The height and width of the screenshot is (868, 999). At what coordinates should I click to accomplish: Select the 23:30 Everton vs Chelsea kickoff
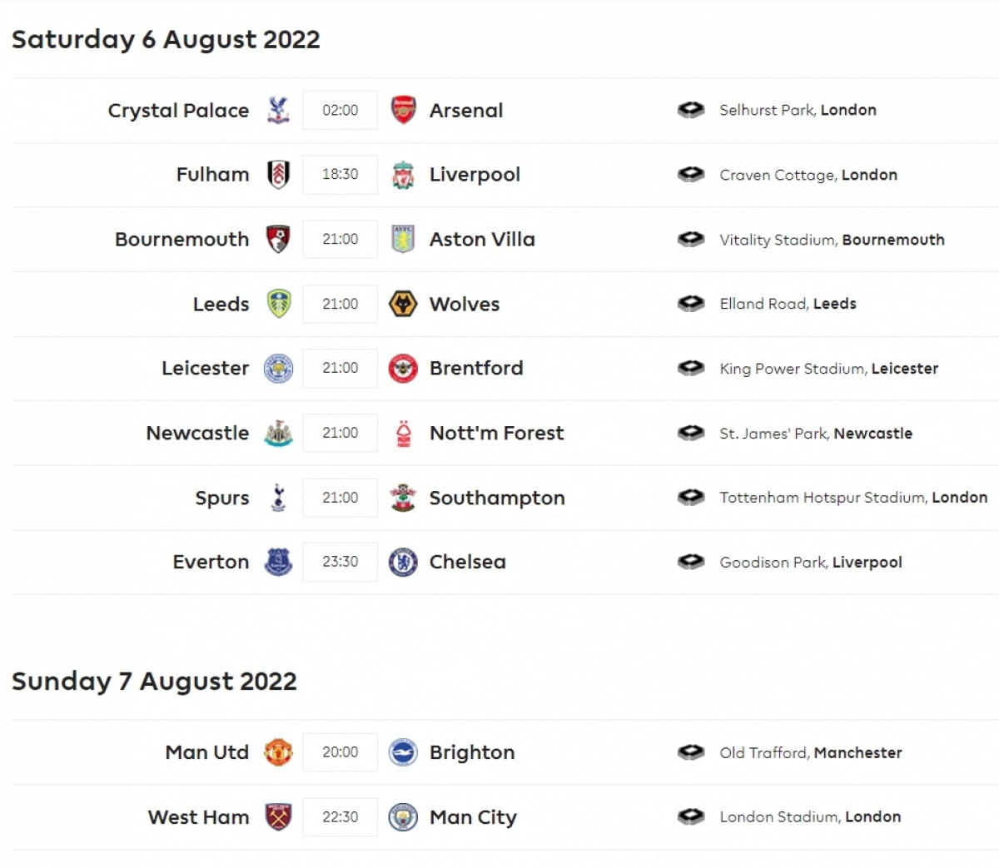(x=340, y=563)
